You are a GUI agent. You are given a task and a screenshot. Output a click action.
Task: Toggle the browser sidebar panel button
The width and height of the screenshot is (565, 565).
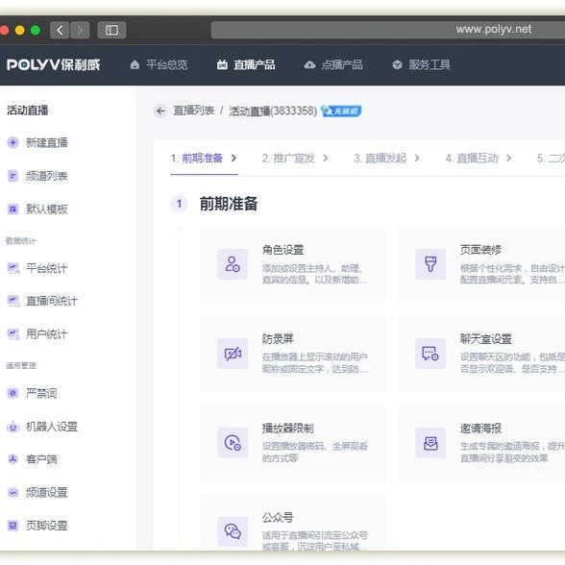(111, 30)
